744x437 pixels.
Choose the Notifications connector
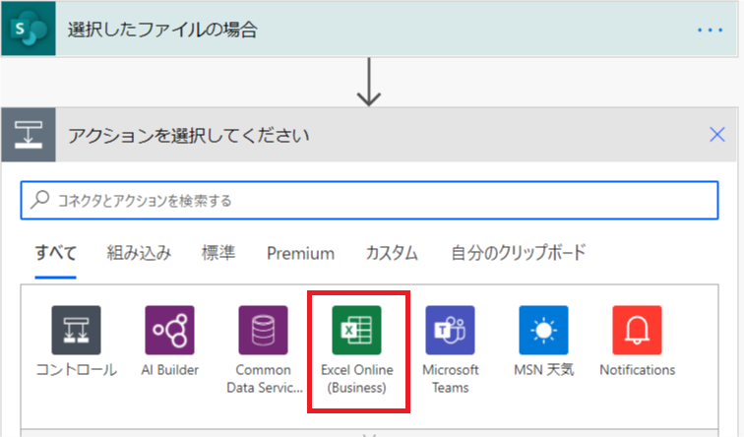(x=637, y=330)
